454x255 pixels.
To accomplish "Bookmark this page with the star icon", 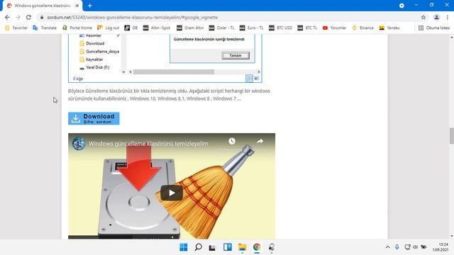I will tap(423, 17).
